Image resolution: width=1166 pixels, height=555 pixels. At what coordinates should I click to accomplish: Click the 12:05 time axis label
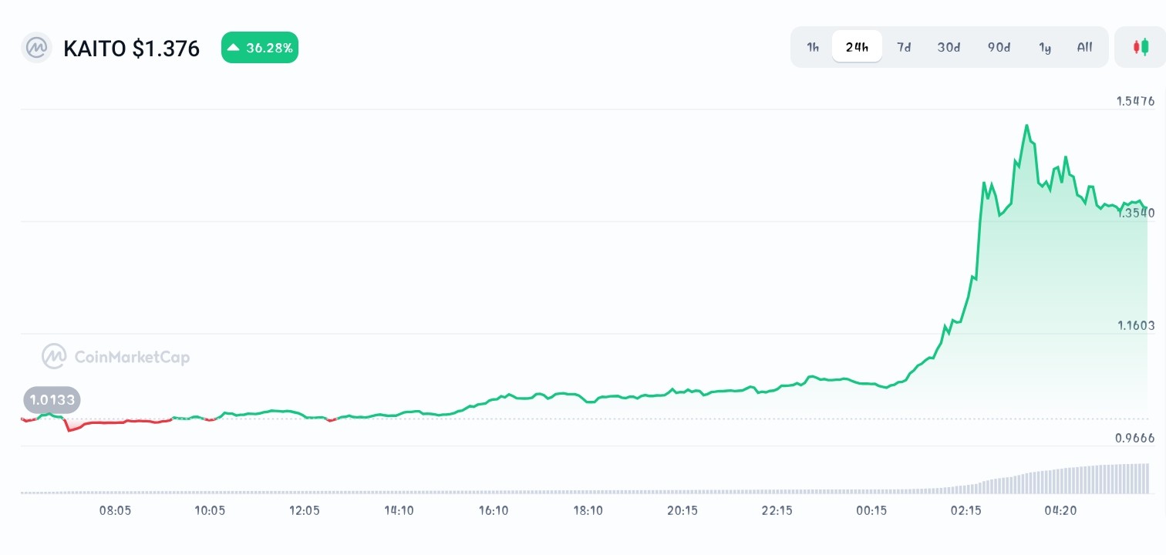305,510
